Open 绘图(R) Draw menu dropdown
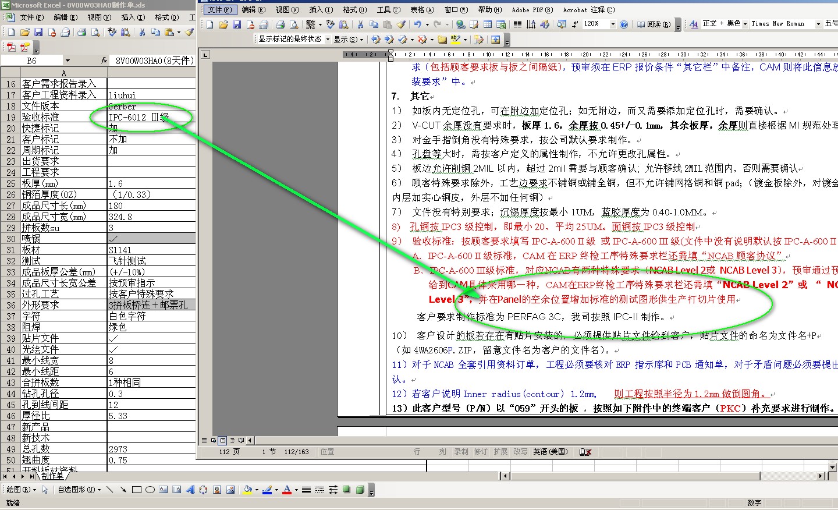Image resolution: width=838 pixels, height=510 pixels. 22,490
